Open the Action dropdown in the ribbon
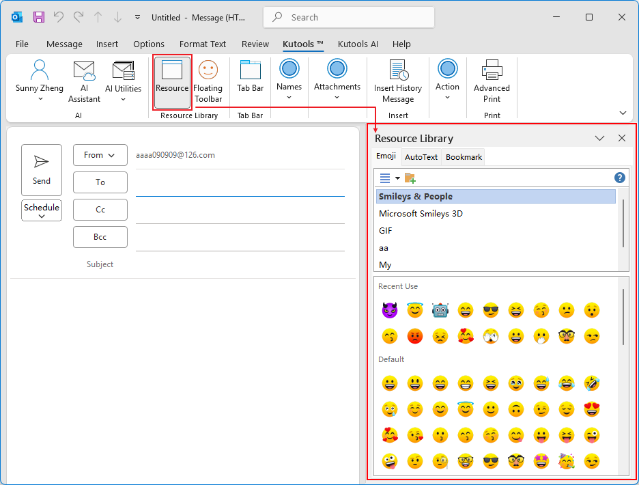The image size is (639, 485). tap(447, 79)
